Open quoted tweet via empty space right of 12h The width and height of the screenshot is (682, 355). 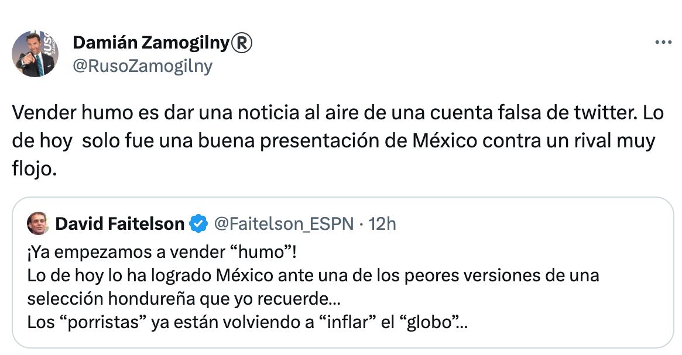pyautogui.click(x=527, y=223)
